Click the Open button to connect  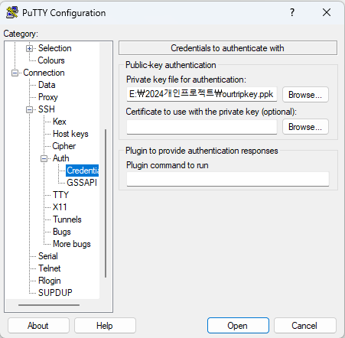coord(238,326)
